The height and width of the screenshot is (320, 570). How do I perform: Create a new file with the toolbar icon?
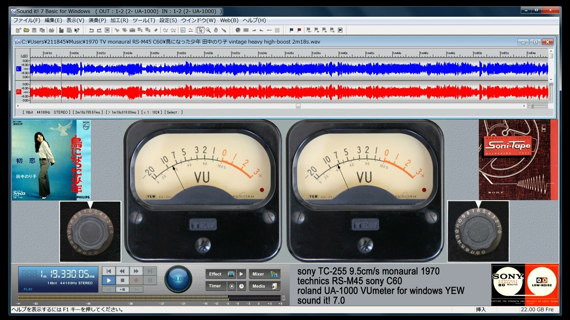point(18,30)
